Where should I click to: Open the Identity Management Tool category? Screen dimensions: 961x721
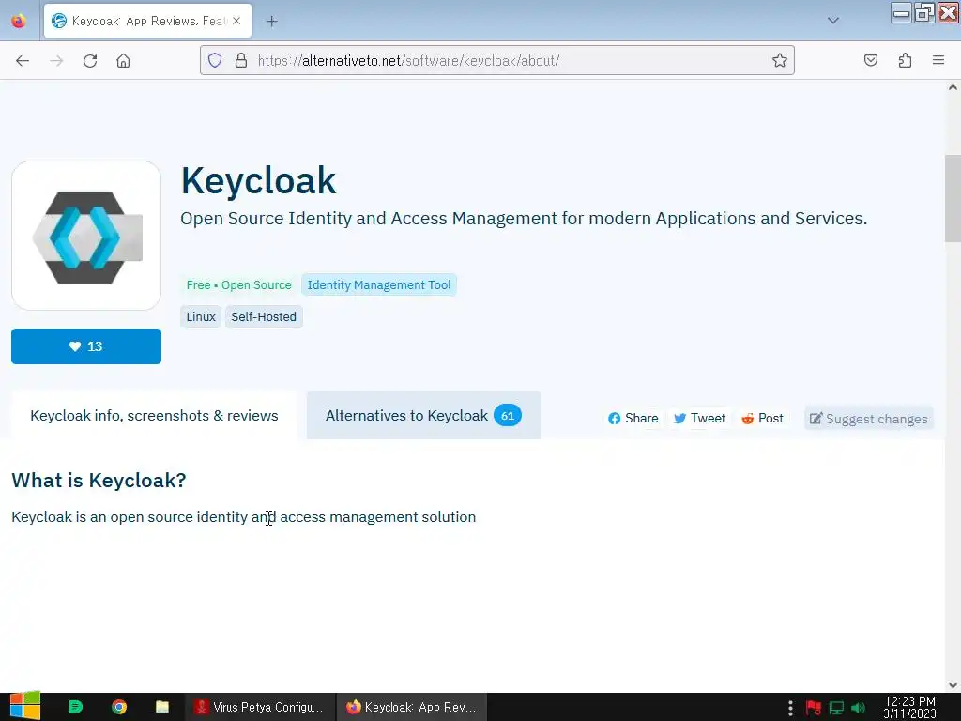[379, 285]
